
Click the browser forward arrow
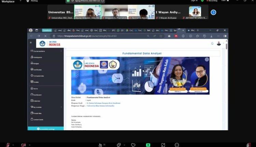click(39, 36)
